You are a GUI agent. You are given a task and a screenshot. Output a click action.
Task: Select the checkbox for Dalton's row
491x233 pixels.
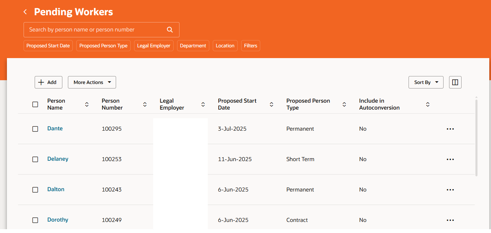(x=35, y=190)
